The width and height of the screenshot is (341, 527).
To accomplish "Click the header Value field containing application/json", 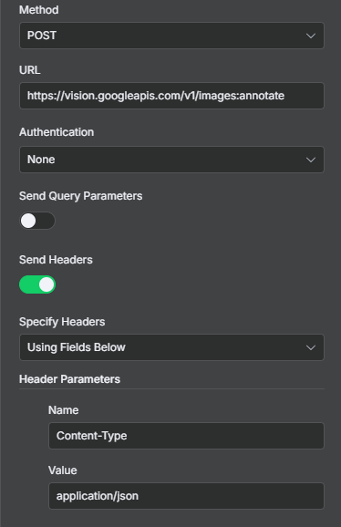I will pyautogui.click(x=187, y=496).
